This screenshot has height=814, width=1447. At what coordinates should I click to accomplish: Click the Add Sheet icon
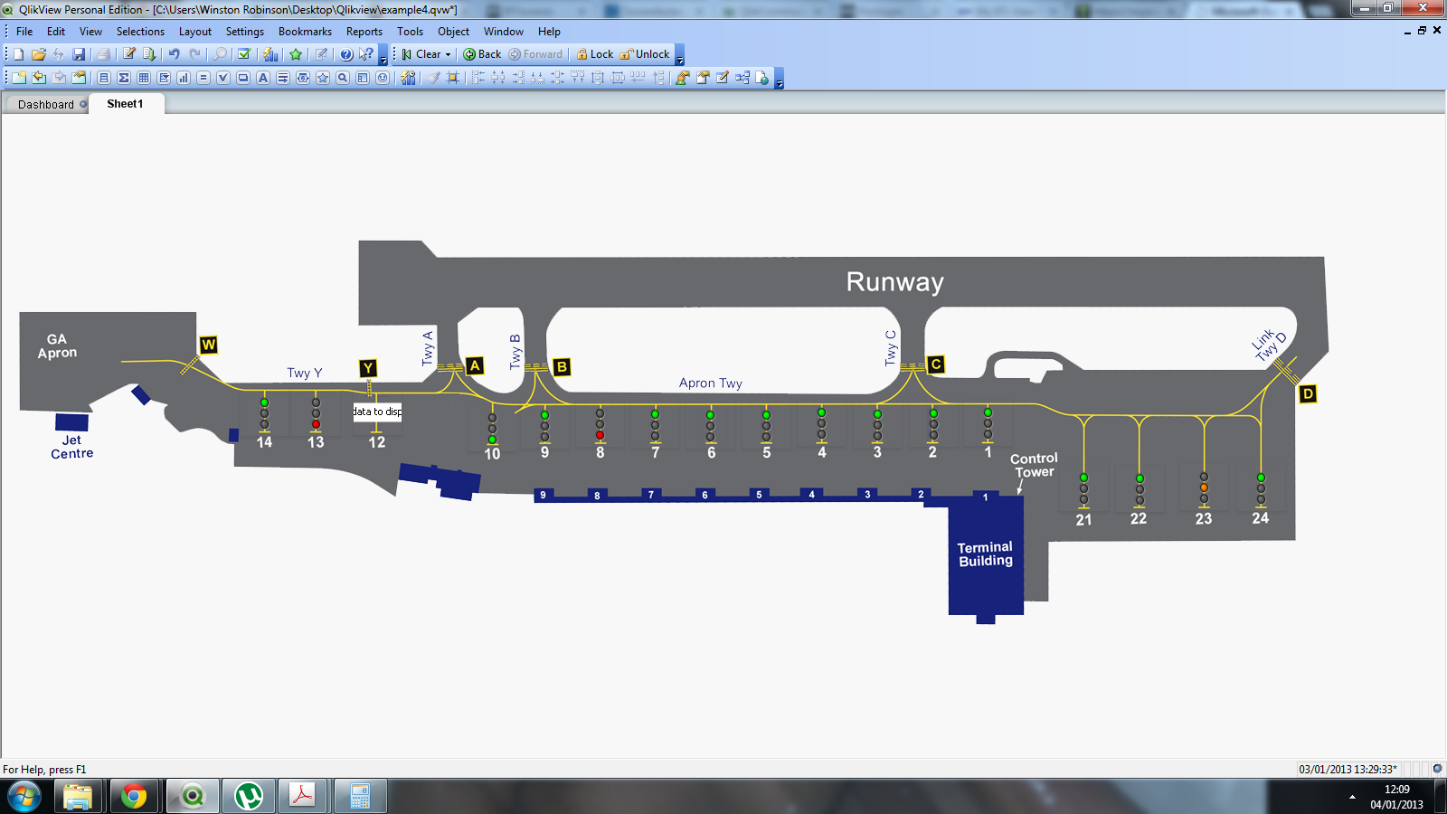coord(19,78)
